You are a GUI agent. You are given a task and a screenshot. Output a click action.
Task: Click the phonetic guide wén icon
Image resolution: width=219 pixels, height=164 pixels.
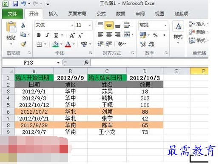(84, 44)
